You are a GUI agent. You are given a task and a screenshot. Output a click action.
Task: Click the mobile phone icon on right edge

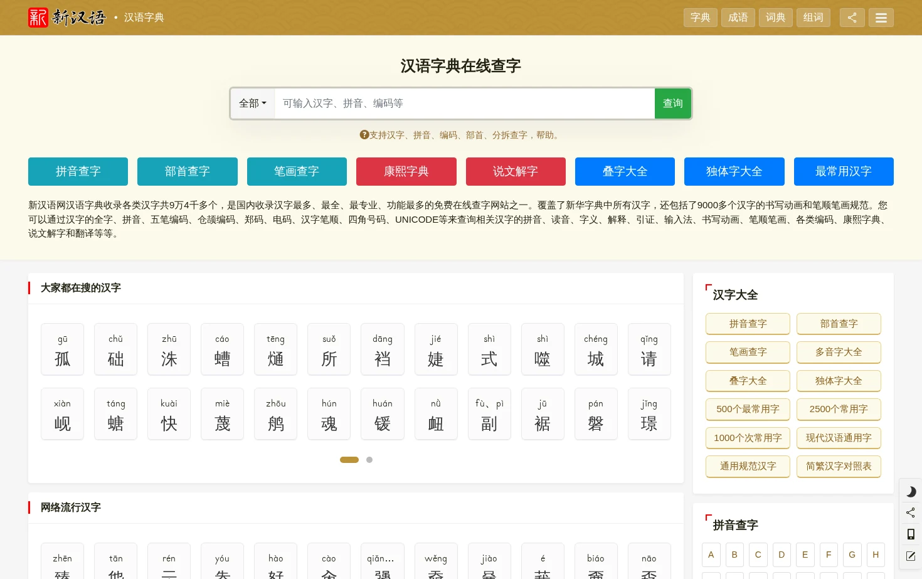coord(911,534)
